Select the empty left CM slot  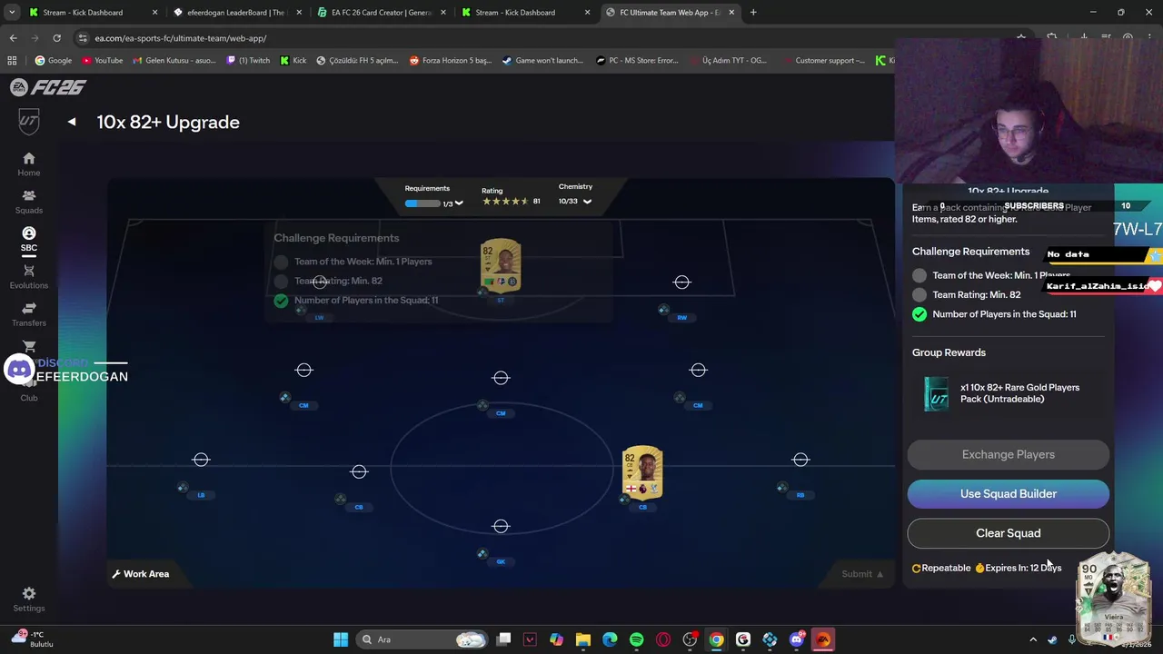point(303,370)
